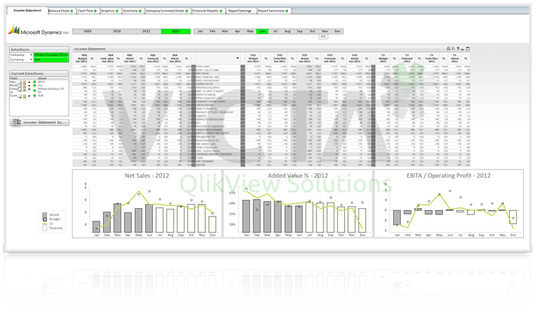Open Month dropdown arrow in Current Selections
This screenshot has width=539, height=323.
tap(29, 86)
